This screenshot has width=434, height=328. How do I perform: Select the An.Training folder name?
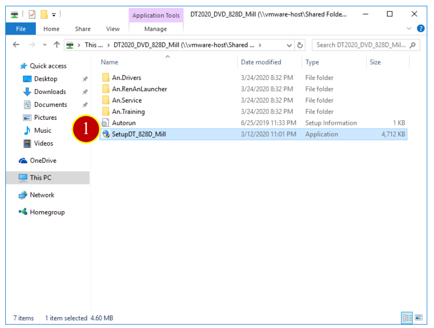point(128,112)
